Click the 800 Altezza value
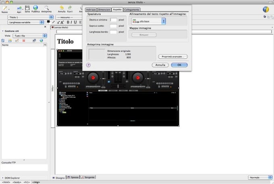 coord(129,57)
